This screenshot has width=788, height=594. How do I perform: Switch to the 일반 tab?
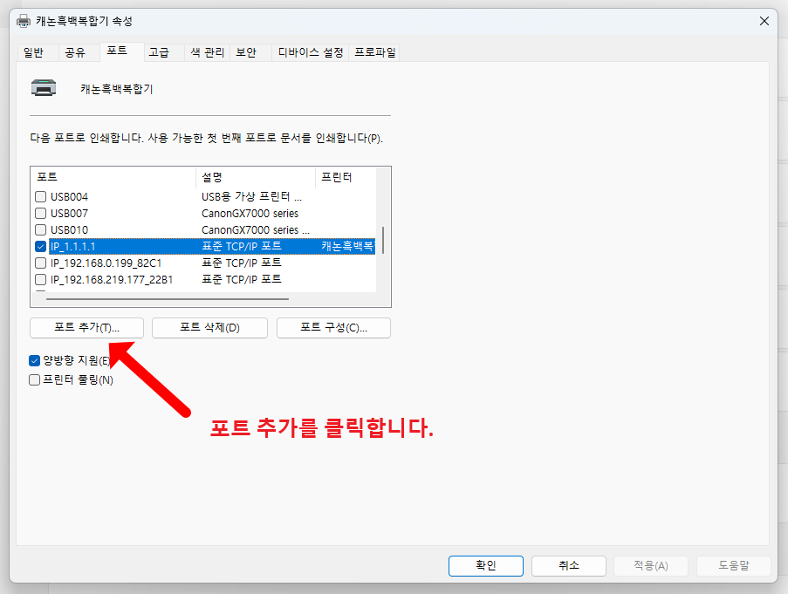(37, 52)
